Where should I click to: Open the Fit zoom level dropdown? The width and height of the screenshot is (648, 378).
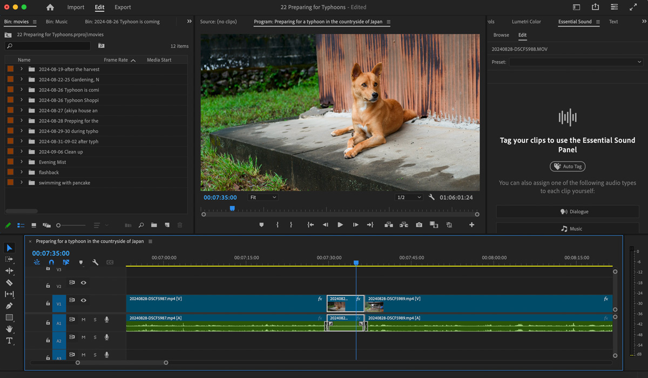[x=263, y=198]
